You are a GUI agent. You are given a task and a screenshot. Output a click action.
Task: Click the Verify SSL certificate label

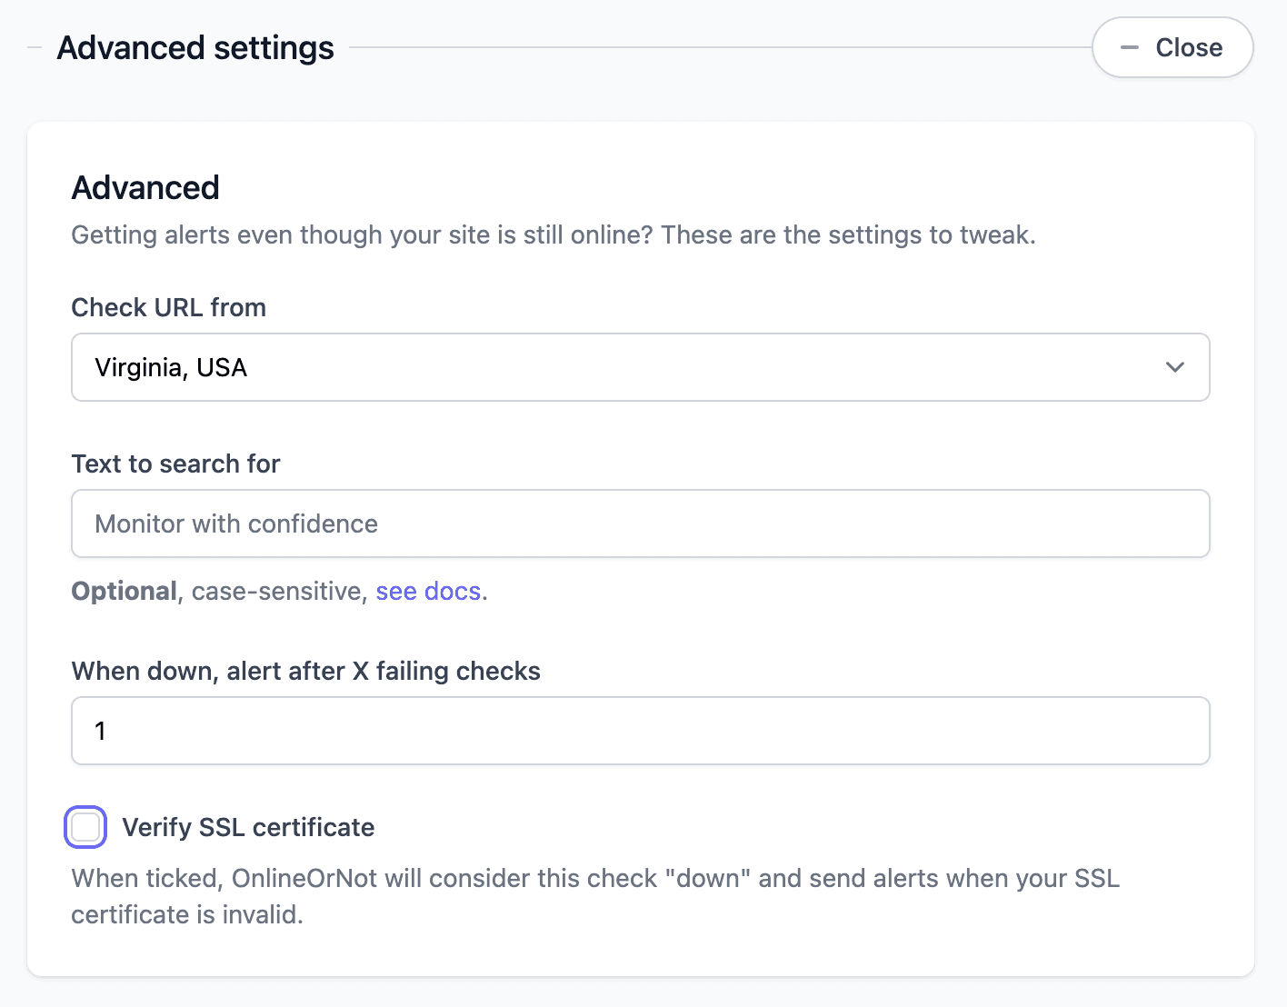(x=249, y=827)
